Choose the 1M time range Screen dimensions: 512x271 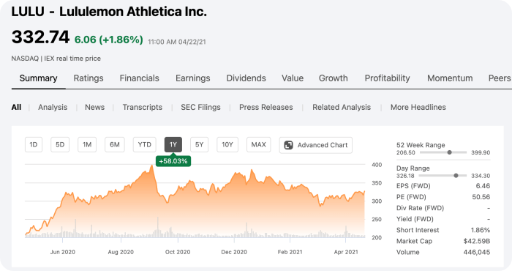click(87, 144)
